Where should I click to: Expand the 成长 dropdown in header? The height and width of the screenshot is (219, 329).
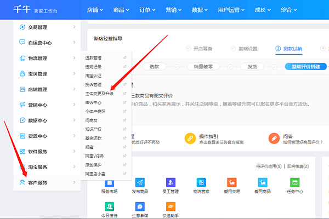click(263, 10)
